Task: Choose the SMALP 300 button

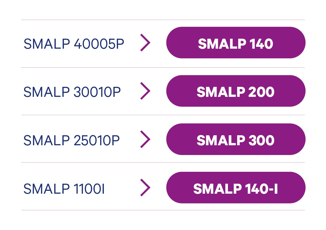Action: point(236,139)
